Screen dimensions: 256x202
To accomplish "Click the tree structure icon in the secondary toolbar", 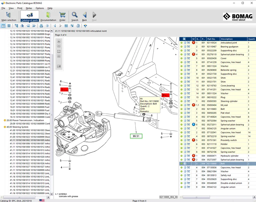I will coord(16,26).
